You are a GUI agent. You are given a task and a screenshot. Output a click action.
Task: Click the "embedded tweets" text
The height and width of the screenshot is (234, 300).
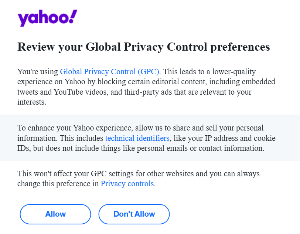coord(262,82)
